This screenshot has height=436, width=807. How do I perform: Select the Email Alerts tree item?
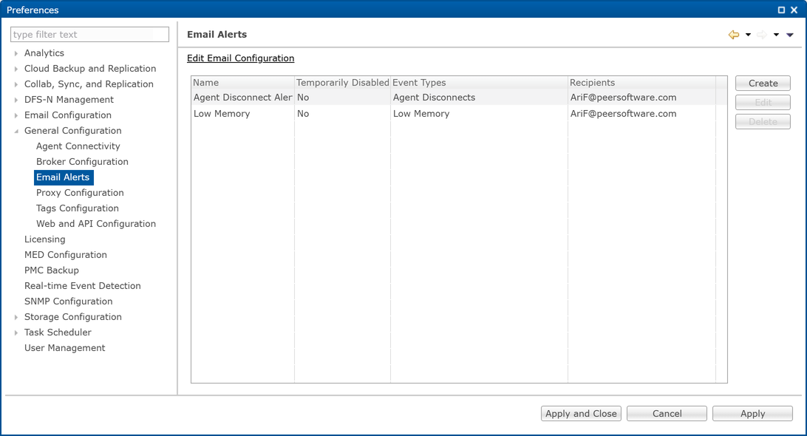[64, 177]
